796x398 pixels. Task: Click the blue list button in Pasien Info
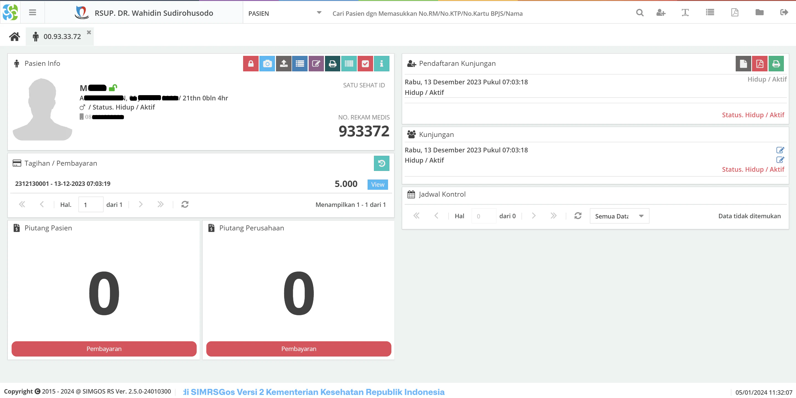pyautogui.click(x=300, y=64)
